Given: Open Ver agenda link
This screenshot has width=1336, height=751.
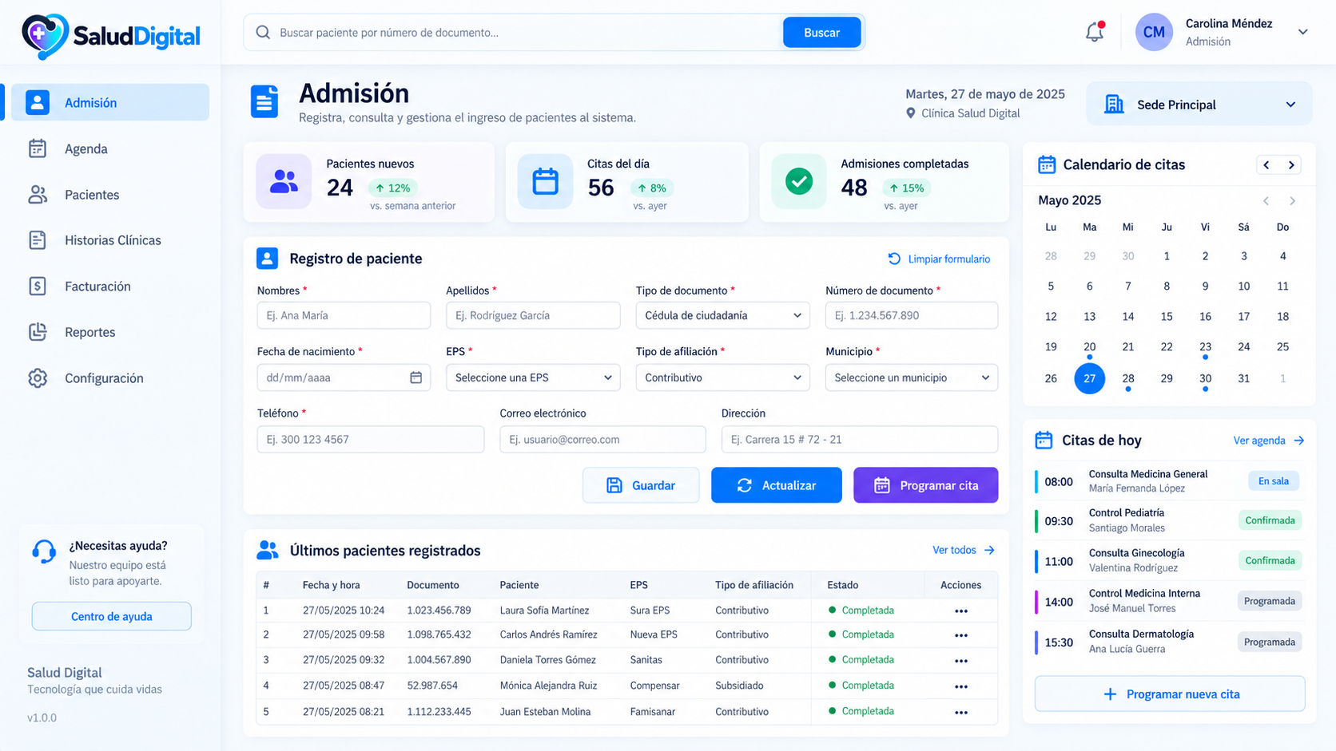Looking at the screenshot, I should (x=1268, y=441).
